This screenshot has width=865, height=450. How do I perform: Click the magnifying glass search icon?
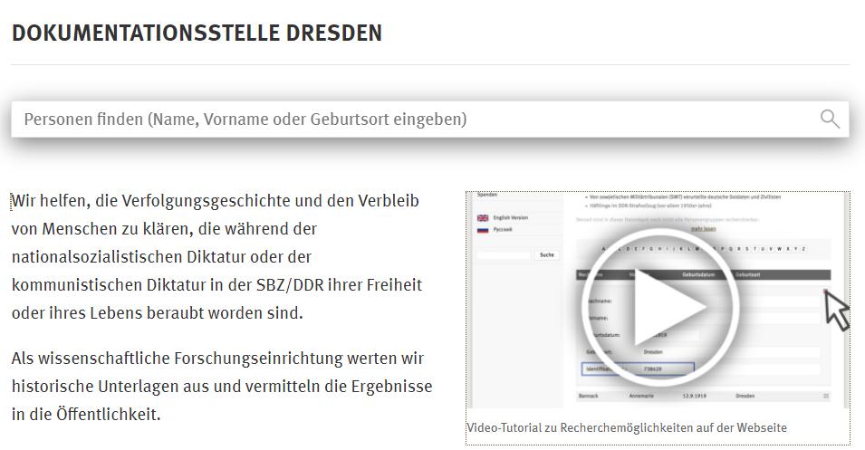tap(829, 119)
